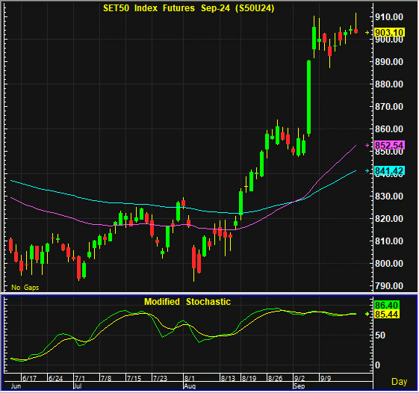The height and width of the screenshot is (393, 419).
Task: Click the Sep month label on the time axis
Action: [x=299, y=386]
